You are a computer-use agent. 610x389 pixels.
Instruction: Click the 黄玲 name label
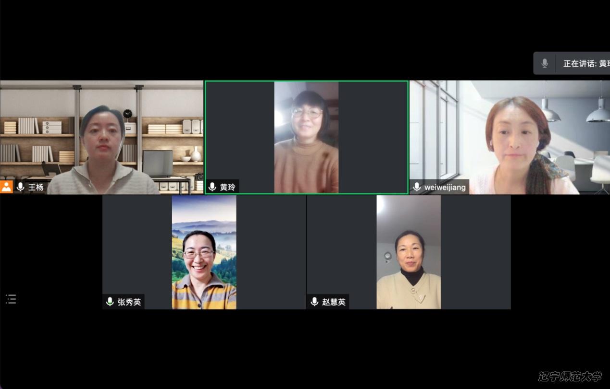pyautogui.click(x=228, y=187)
